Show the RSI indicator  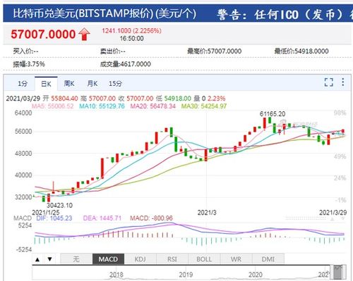(x=172, y=259)
